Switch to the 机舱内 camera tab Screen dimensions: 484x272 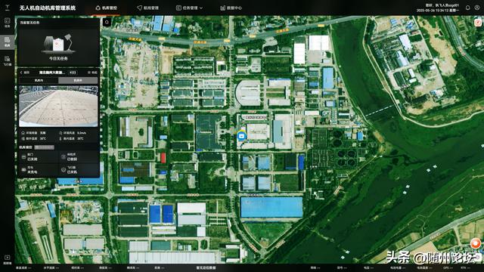click(x=39, y=81)
